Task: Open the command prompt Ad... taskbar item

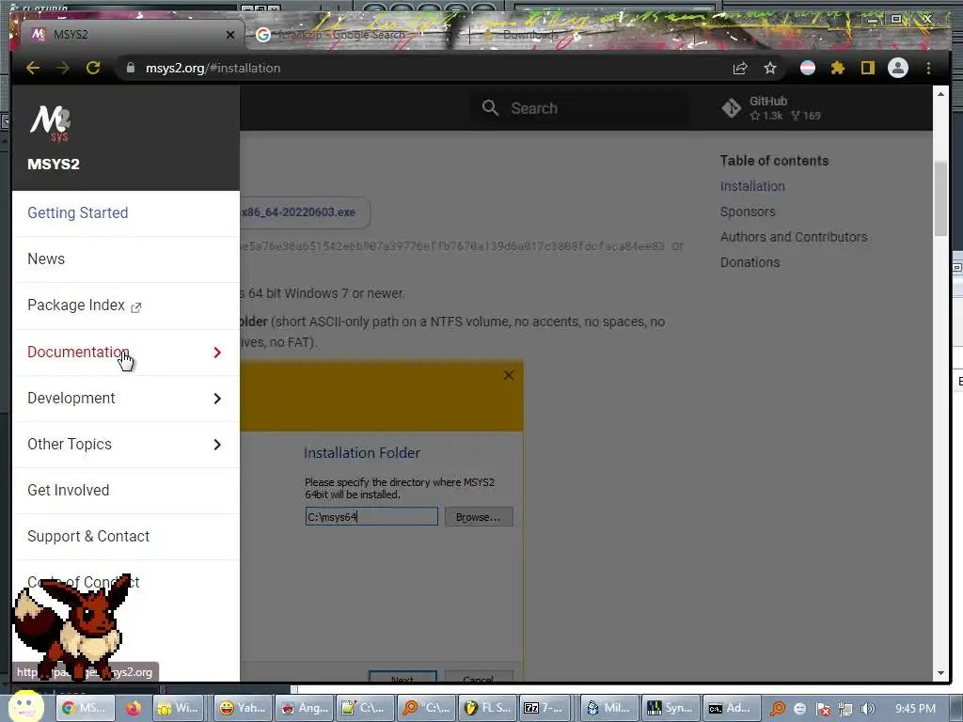Action: coord(731,708)
